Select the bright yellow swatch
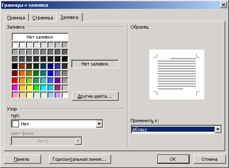Screen dimensions: 229x168 tap(29, 88)
